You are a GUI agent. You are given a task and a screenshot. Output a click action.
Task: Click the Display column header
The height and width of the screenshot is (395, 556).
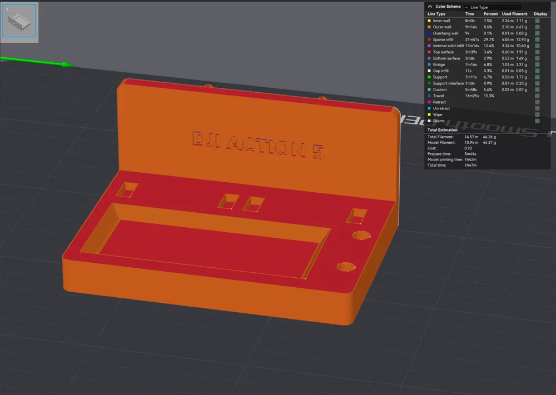pos(540,14)
